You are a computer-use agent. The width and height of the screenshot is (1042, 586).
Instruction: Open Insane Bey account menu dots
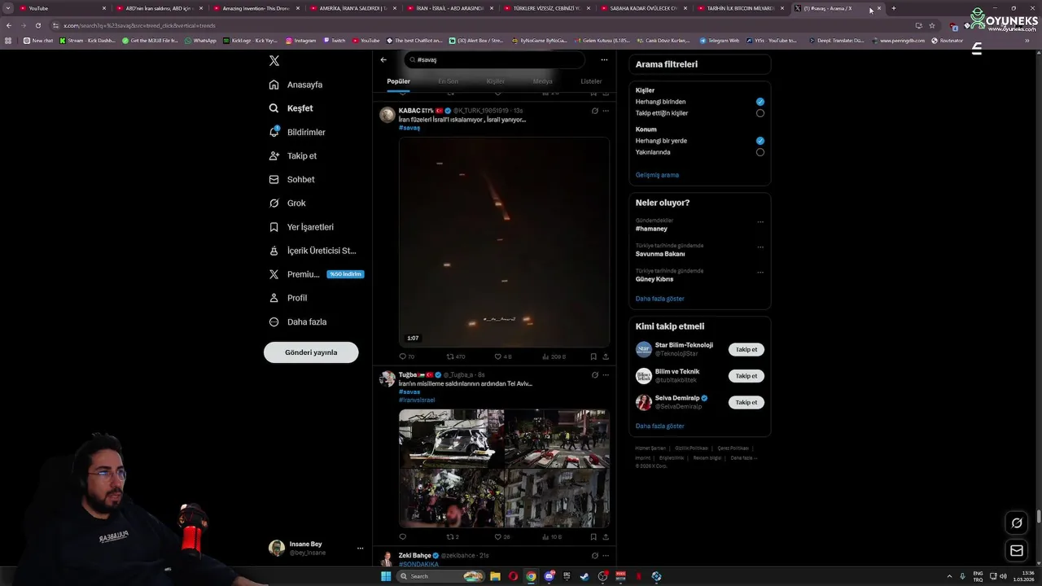coord(360,549)
